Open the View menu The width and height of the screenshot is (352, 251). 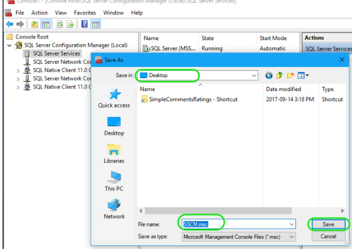61,13
